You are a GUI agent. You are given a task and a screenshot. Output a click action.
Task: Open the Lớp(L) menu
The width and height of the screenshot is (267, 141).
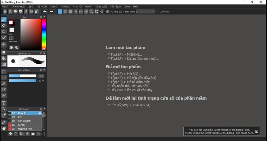coord(31,7)
